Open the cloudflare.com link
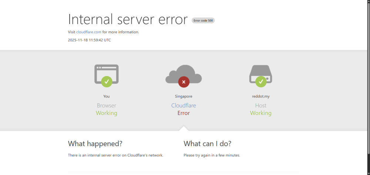Screen dimensions: 370x175 [89, 32]
